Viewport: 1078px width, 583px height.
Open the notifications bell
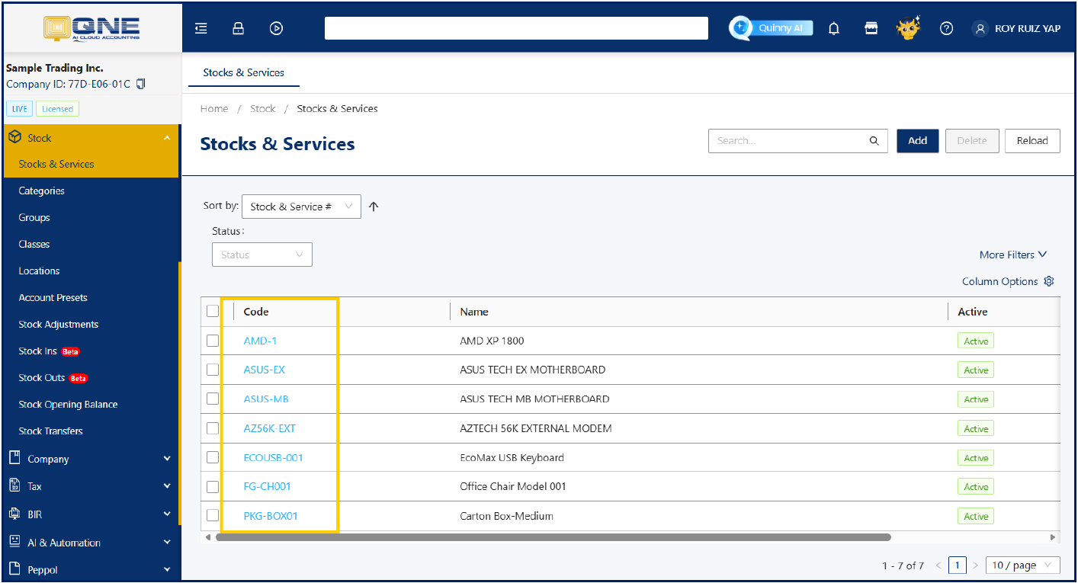coord(834,28)
